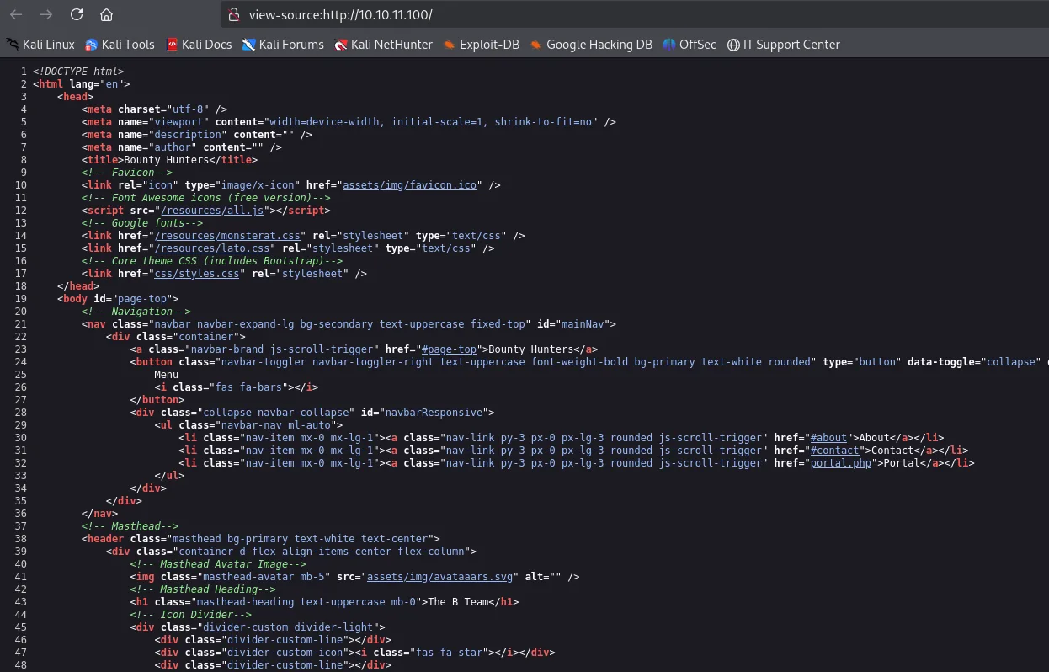Click id="mainNav" text on line 21
Viewport: 1049px width, 672px height.
tap(573, 324)
